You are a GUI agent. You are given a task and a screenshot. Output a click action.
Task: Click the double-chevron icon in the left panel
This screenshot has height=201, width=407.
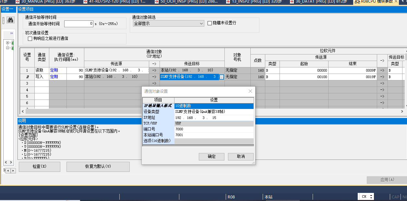coord(12,33)
